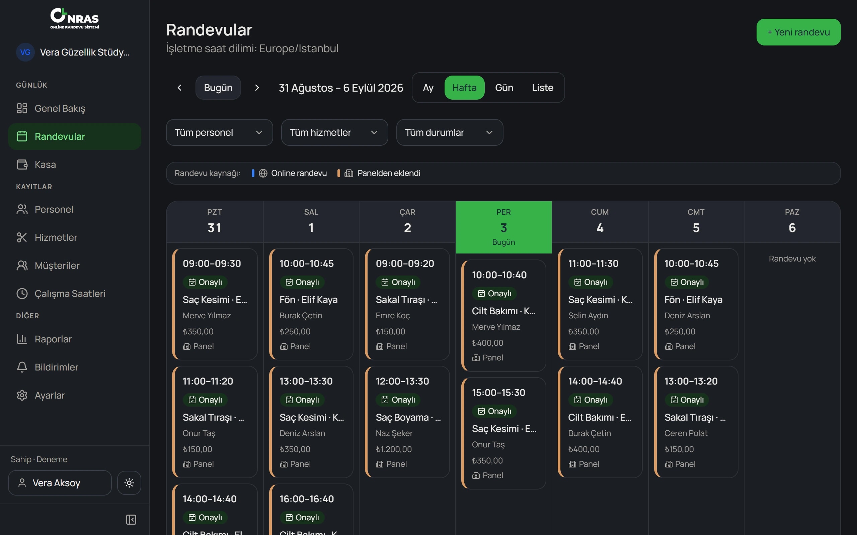Viewport: 857px width, 535px height.
Task: Create appointment with Yeni randevu button
Action: tap(798, 32)
